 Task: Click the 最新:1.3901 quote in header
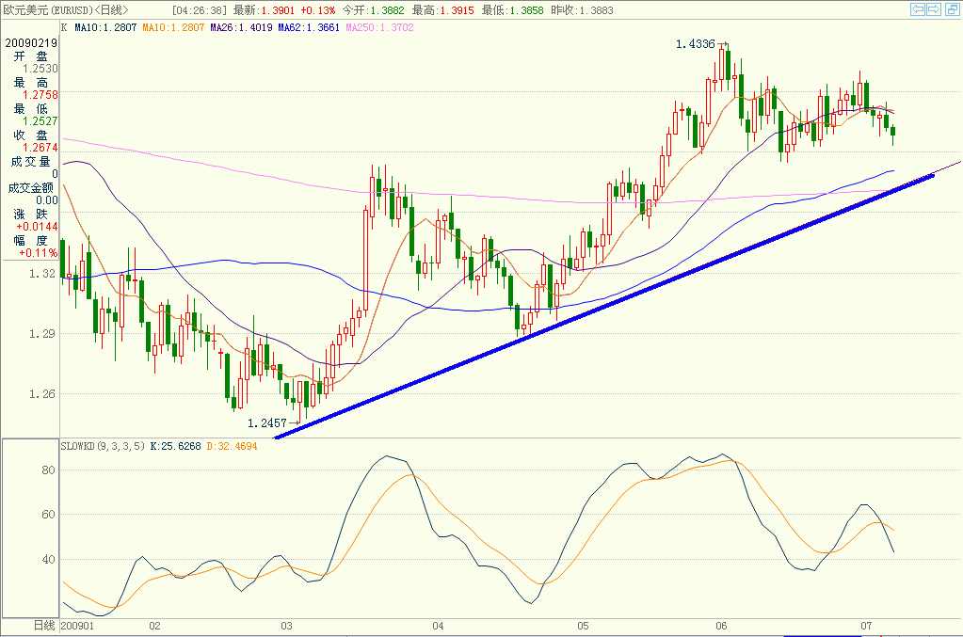point(265,10)
